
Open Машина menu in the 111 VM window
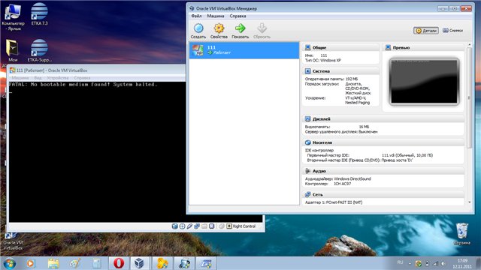20,78
